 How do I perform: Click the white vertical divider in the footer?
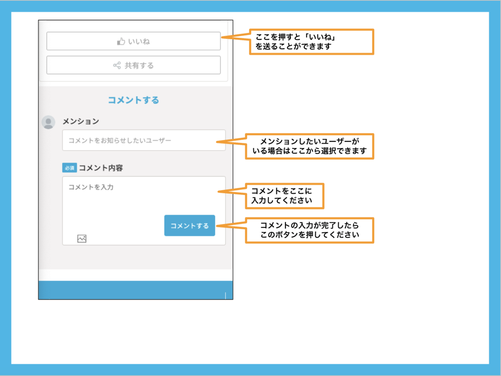coord(225,296)
